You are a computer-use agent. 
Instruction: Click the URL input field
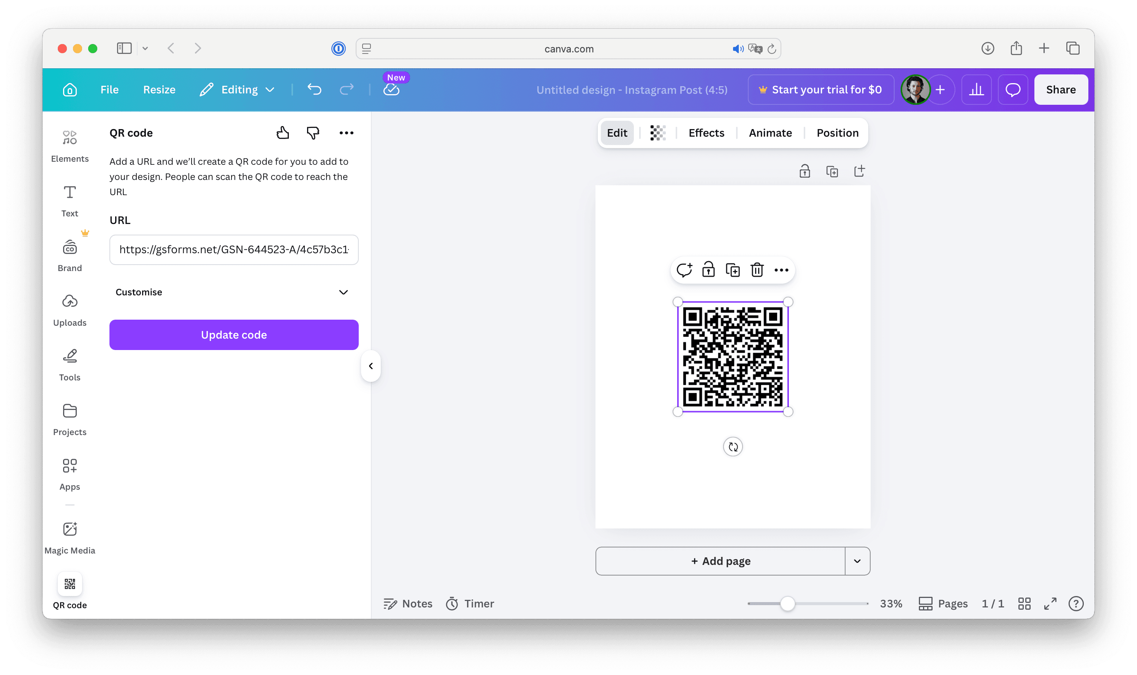[x=234, y=250]
